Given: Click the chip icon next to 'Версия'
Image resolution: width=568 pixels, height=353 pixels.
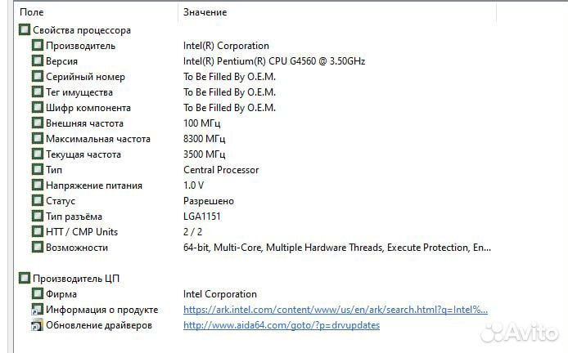Looking at the screenshot, I should 38,60.
